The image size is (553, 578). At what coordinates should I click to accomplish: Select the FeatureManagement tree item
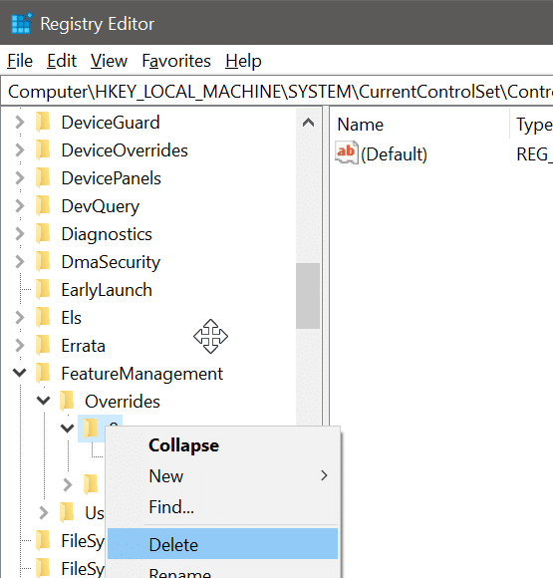[x=141, y=374]
